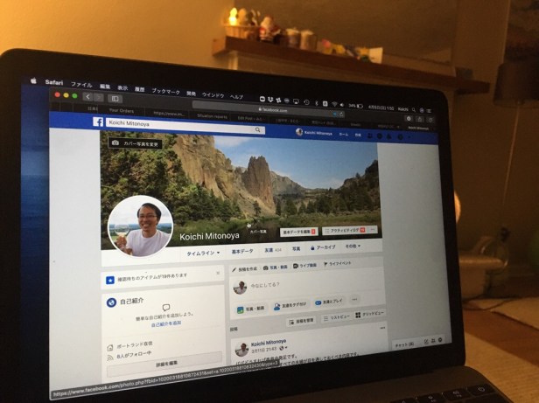Switch to List view (リストビュー)

pos(337,316)
